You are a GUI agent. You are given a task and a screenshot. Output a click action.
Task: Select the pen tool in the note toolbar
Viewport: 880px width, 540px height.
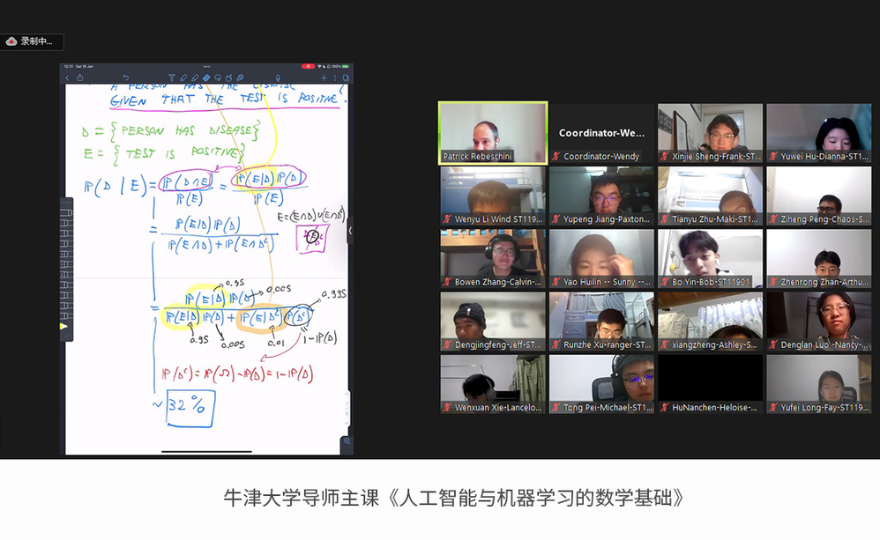coord(183,78)
